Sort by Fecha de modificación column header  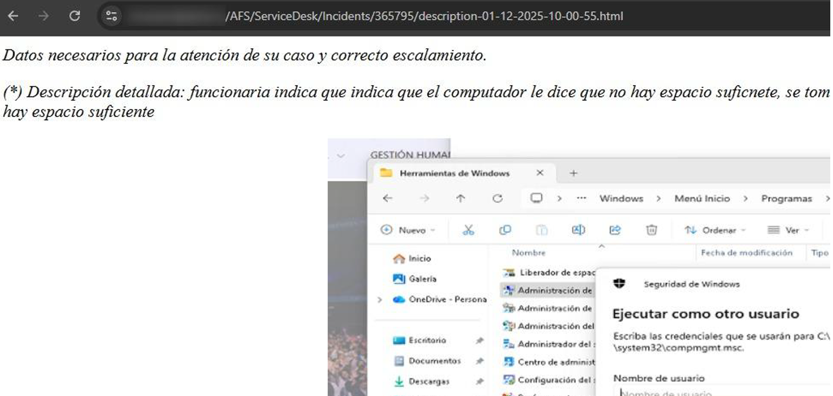[x=747, y=253]
